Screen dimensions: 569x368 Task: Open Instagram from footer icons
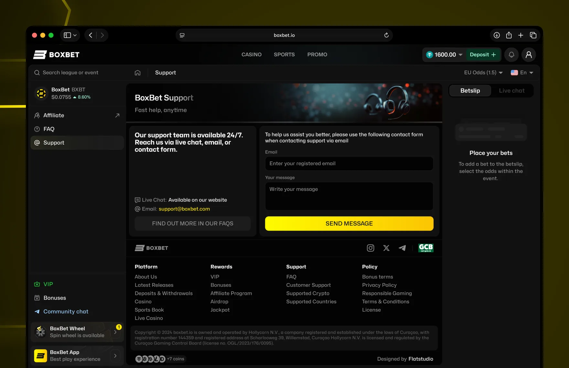coord(370,248)
